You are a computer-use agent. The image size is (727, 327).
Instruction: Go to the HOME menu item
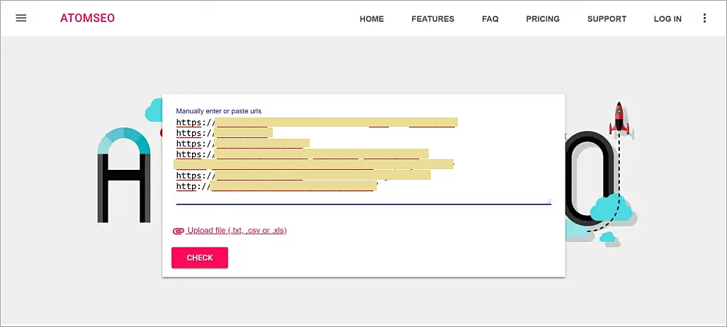pyautogui.click(x=372, y=19)
